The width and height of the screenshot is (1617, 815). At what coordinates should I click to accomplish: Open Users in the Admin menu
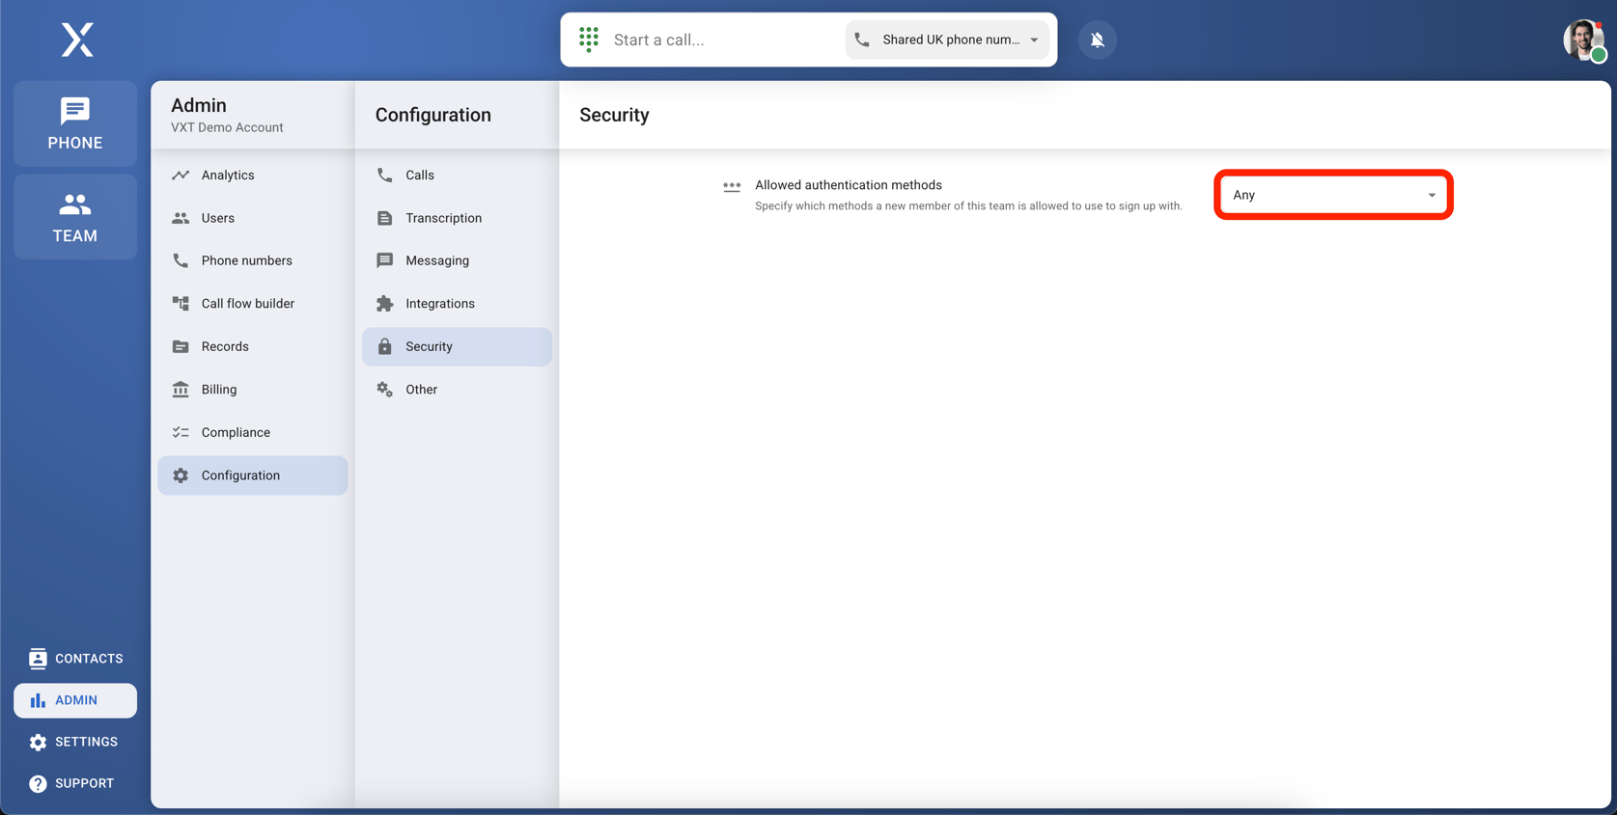click(253, 218)
